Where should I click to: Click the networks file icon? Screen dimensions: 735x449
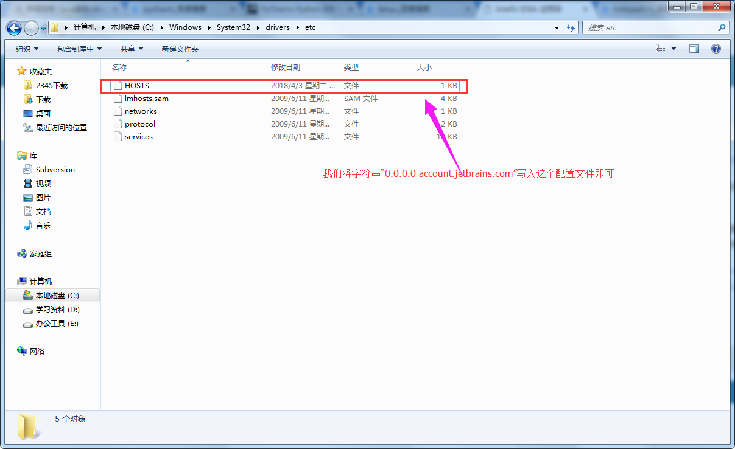tap(118, 111)
